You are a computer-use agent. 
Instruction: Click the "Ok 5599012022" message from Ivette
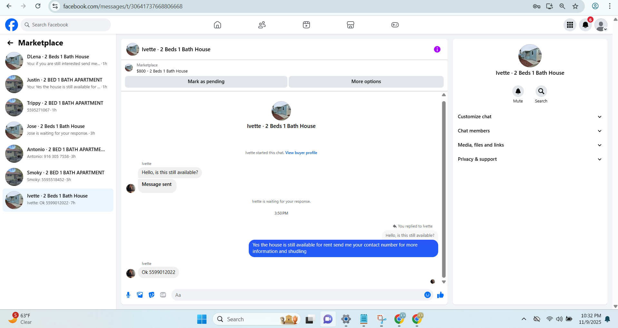[159, 272]
